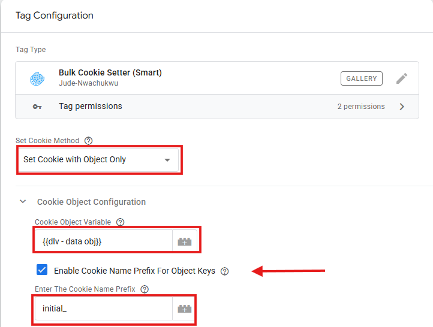Open variable picker beside Cookie Object Variable

185,242
